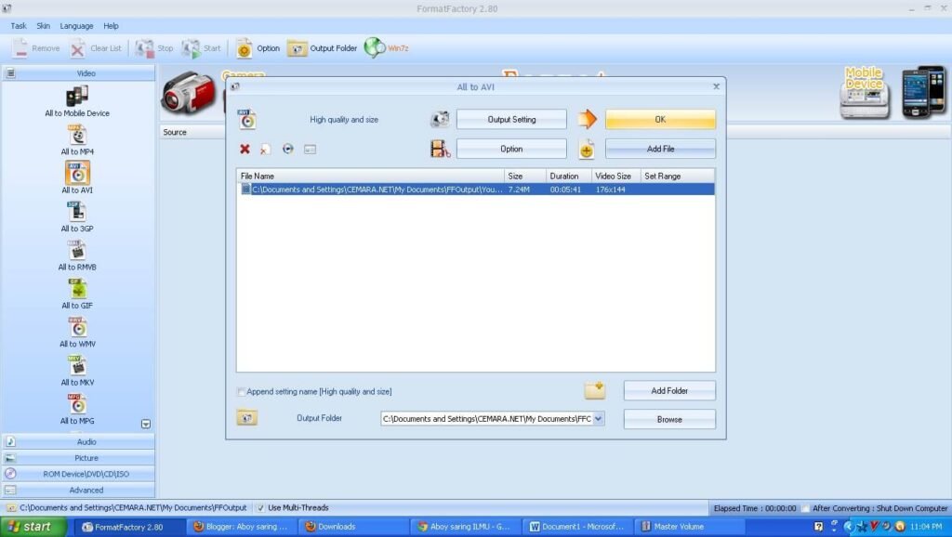Click the Option button in dialog
Image resolution: width=952 pixels, height=537 pixels.
(x=511, y=149)
